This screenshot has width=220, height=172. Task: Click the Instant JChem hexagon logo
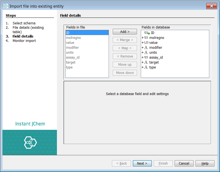30,142
